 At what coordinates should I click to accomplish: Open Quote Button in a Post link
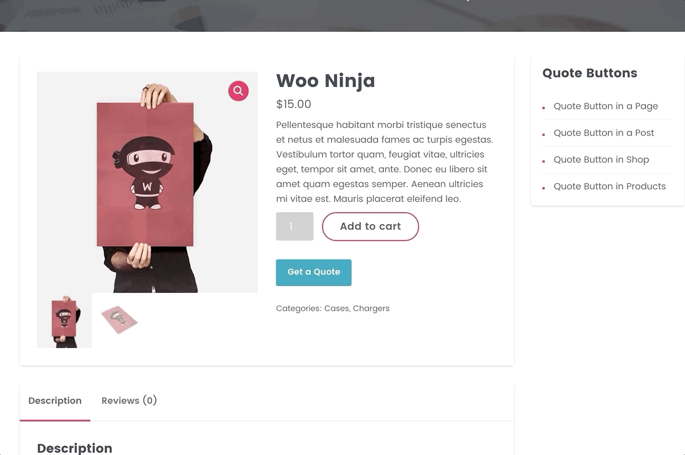click(x=604, y=133)
